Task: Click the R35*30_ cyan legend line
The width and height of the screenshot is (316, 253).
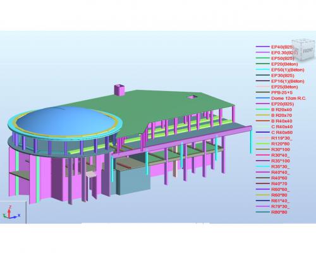Action: [263, 166]
